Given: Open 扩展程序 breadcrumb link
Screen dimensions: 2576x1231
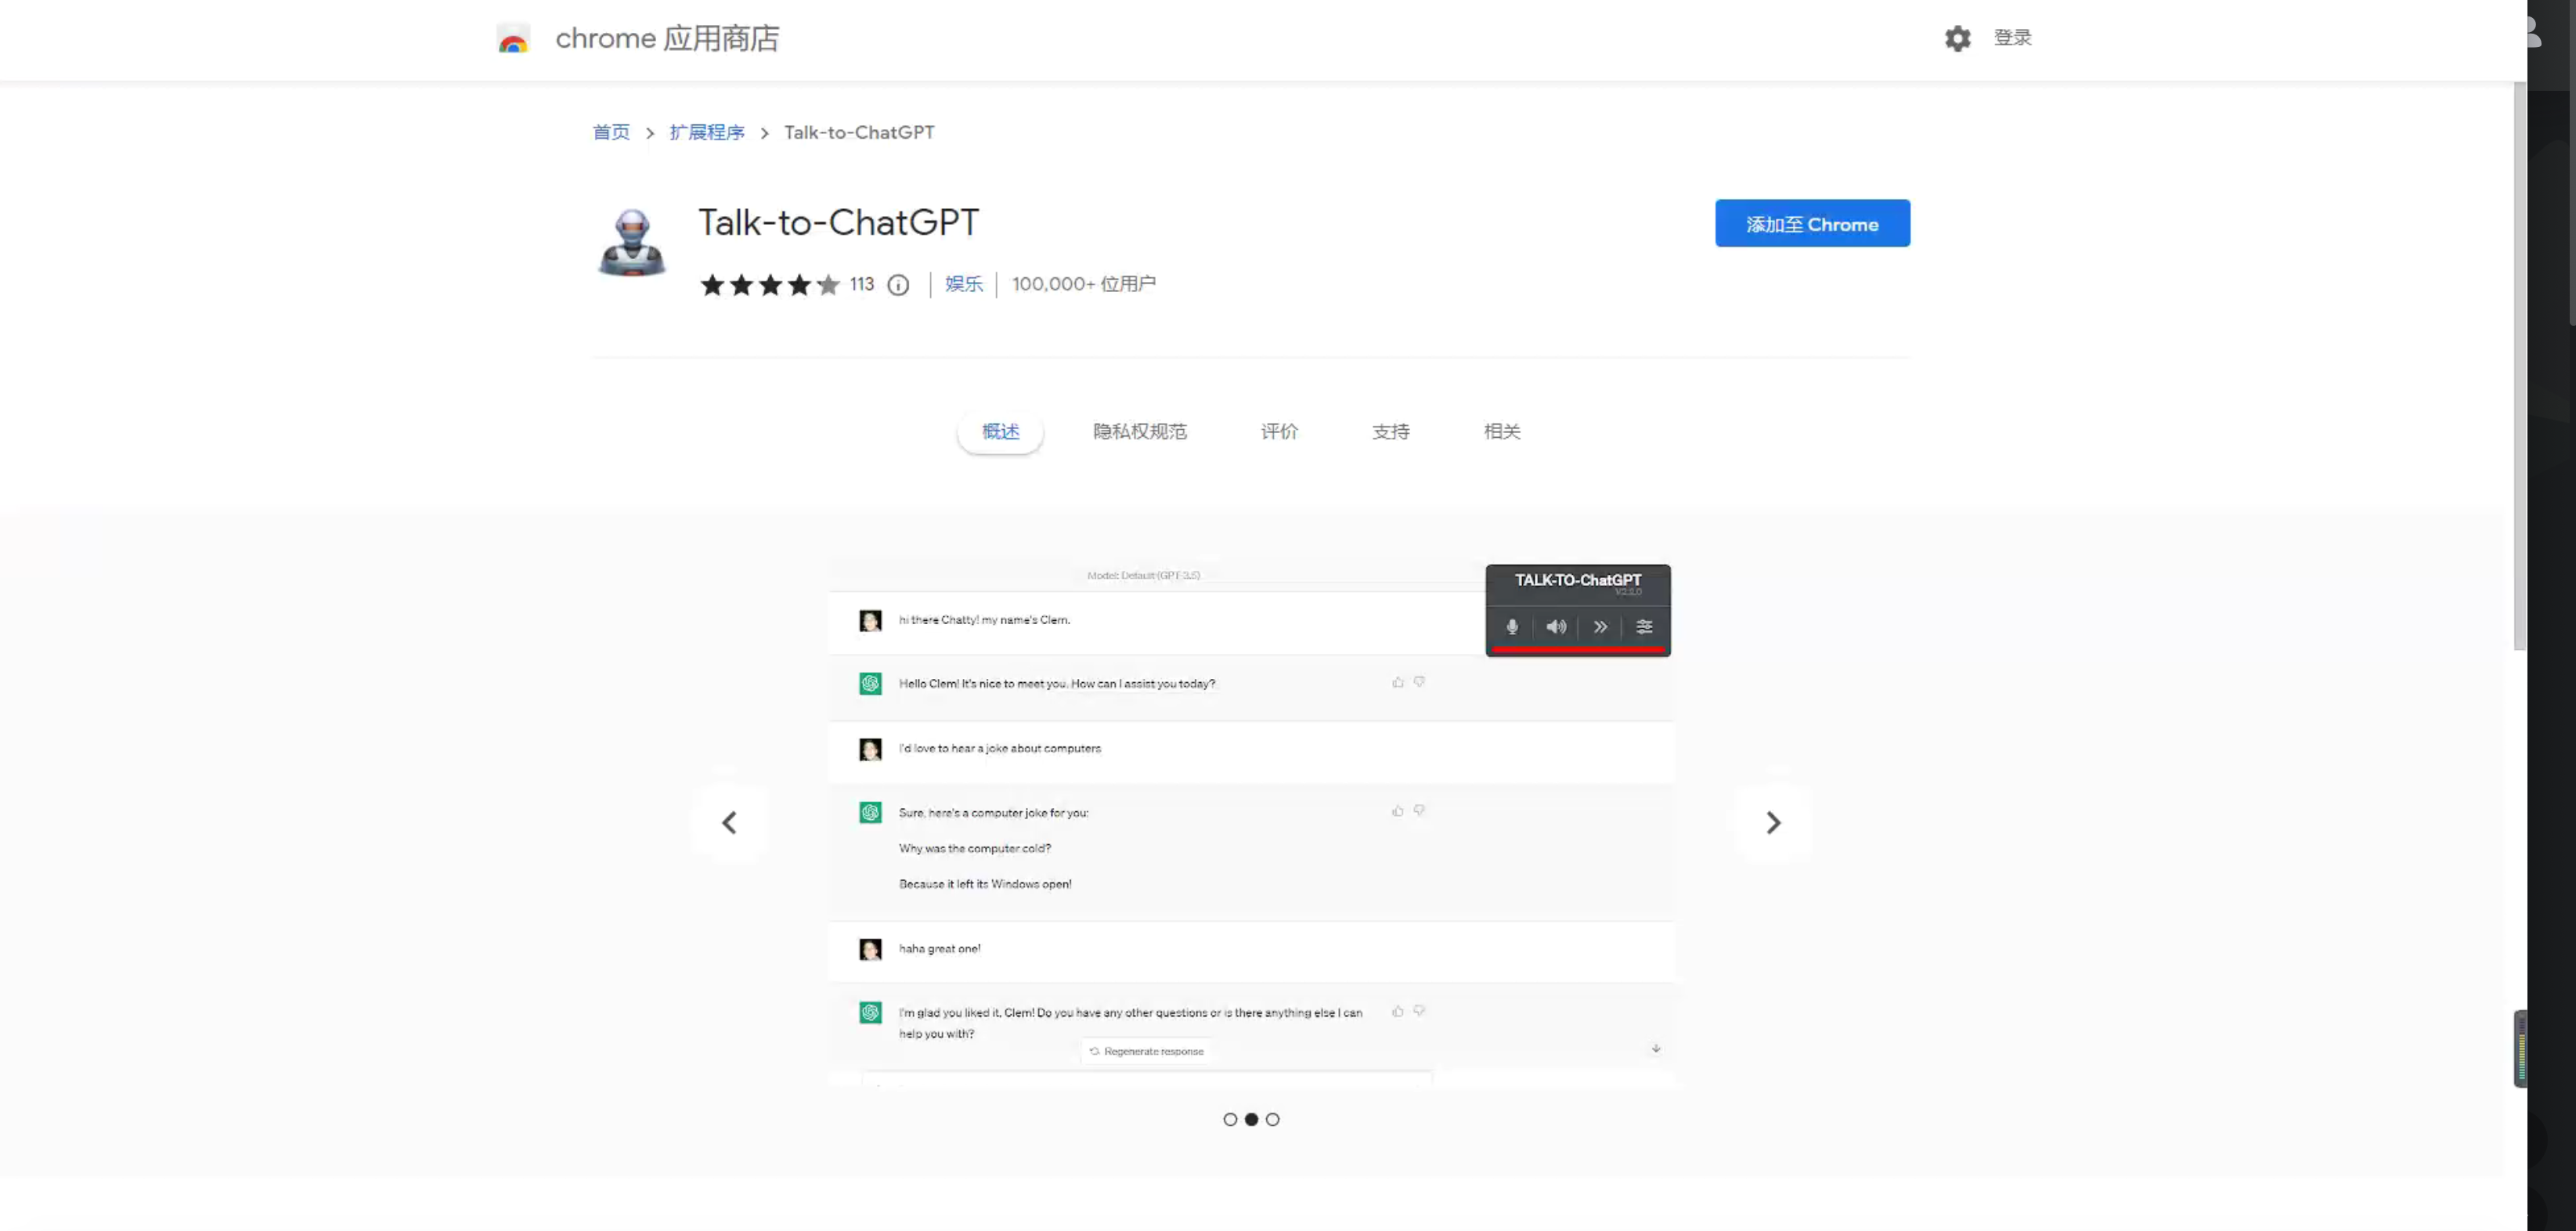Looking at the screenshot, I should point(707,132).
